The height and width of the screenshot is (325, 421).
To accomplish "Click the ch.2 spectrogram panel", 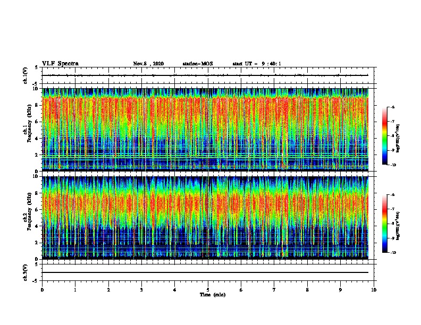I will click(x=205, y=218).
